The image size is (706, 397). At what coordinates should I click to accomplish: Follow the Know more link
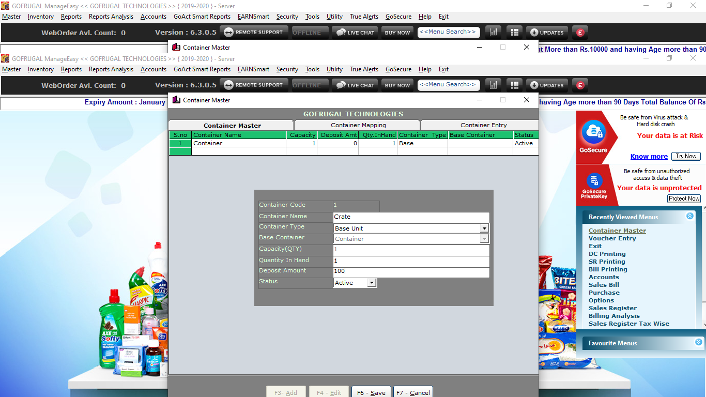pyautogui.click(x=649, y=157)
